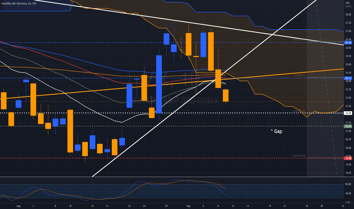
Task: Click date 26 on the time axis
Action: [x=307, y=206]
